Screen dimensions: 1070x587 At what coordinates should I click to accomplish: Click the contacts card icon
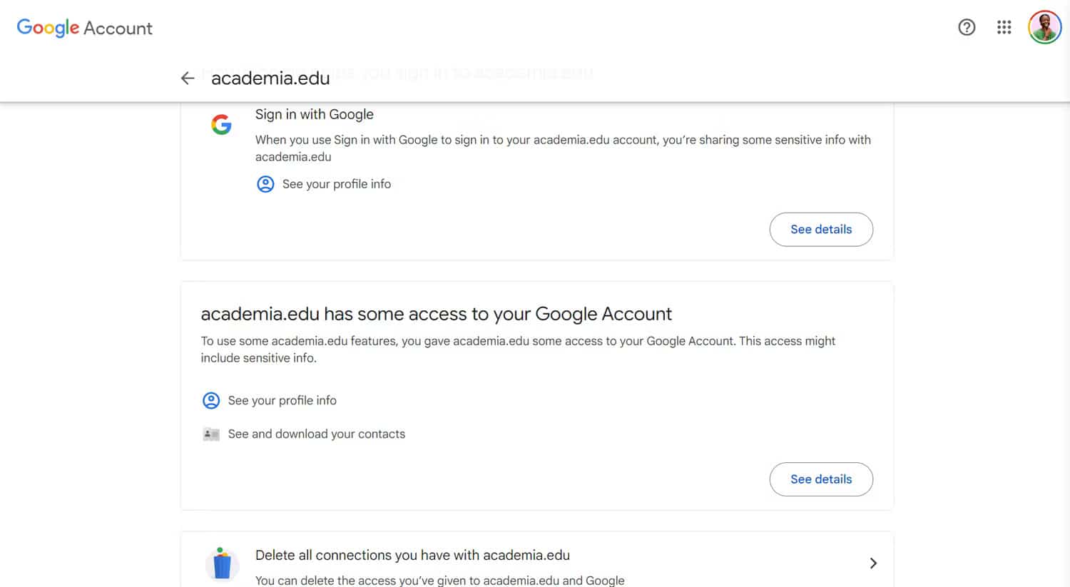pos(211,434)
